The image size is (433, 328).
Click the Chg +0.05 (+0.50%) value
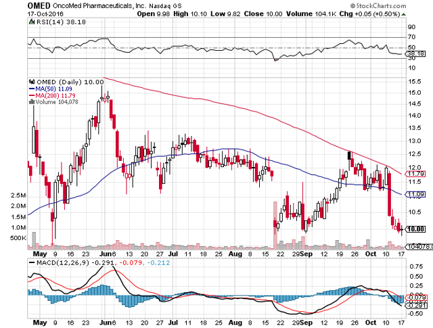370,14
